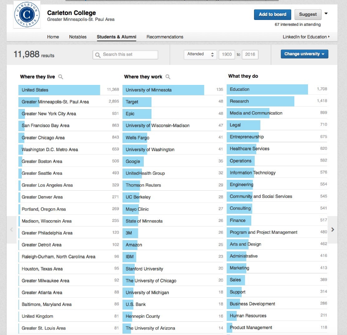
Task: Select San Francisco Bay Area
Action: pyautogui.click(x=68, y=126)
